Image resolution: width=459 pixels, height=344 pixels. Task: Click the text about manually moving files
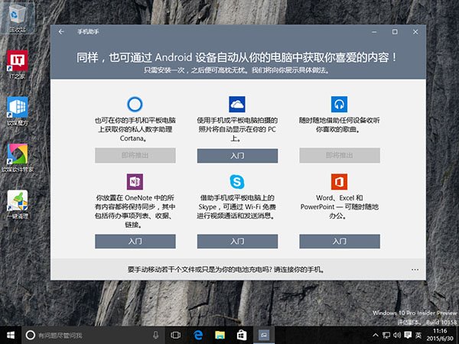coord(226,270)
